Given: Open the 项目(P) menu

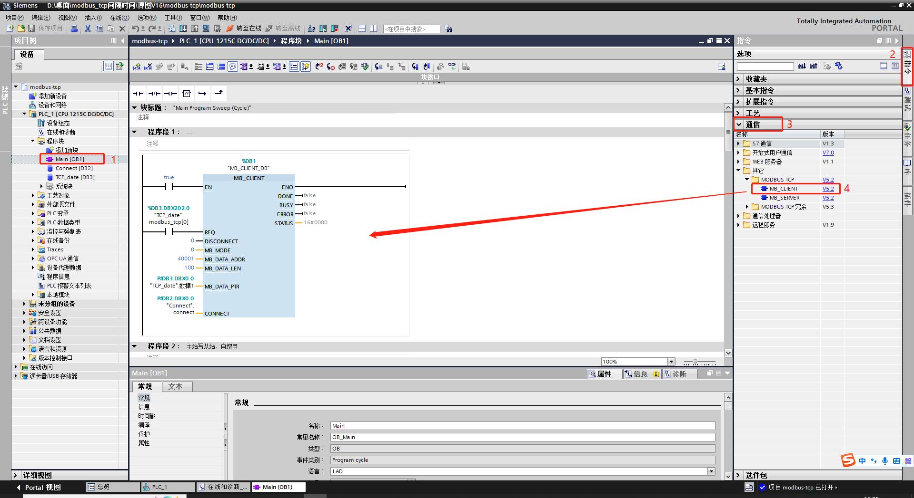Looking at the screenshot, I should pyautogui.click(x=14, y=18).
